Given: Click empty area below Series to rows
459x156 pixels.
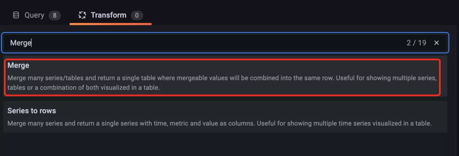Looking at the screenshot, I should 225,145.
